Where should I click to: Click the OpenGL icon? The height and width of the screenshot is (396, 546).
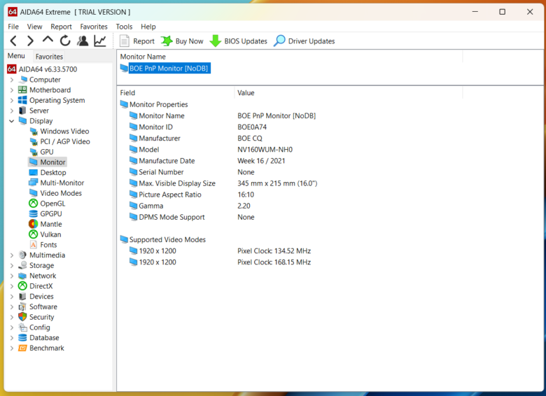(x=34, y=204)
